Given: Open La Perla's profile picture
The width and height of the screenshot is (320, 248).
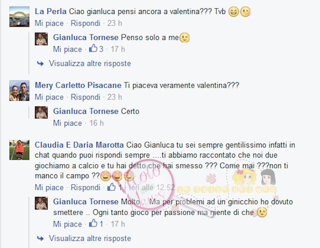Looking at the screenshot, I should (19, 17).
